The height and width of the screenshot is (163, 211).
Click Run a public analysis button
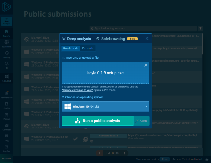[x=97, y=121]
